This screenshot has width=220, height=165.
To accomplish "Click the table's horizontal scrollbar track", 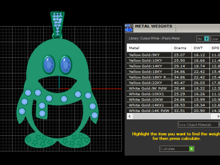I will [172, 116].
